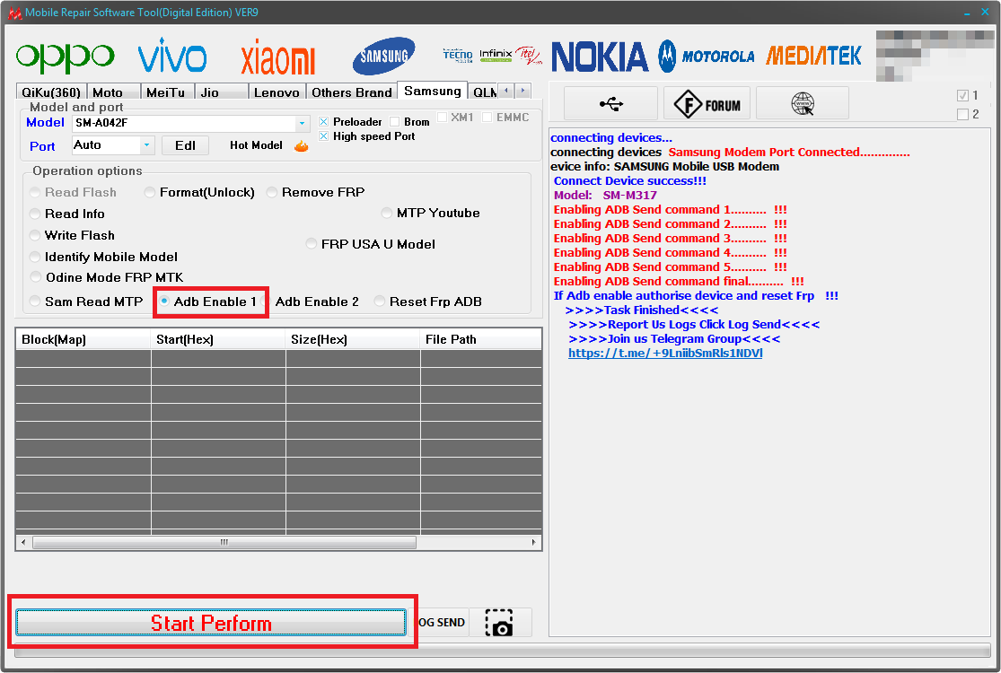This screenshot has width=1001, height=673.
Task: Enable the Brom checkbox
Action: [394, 122]
